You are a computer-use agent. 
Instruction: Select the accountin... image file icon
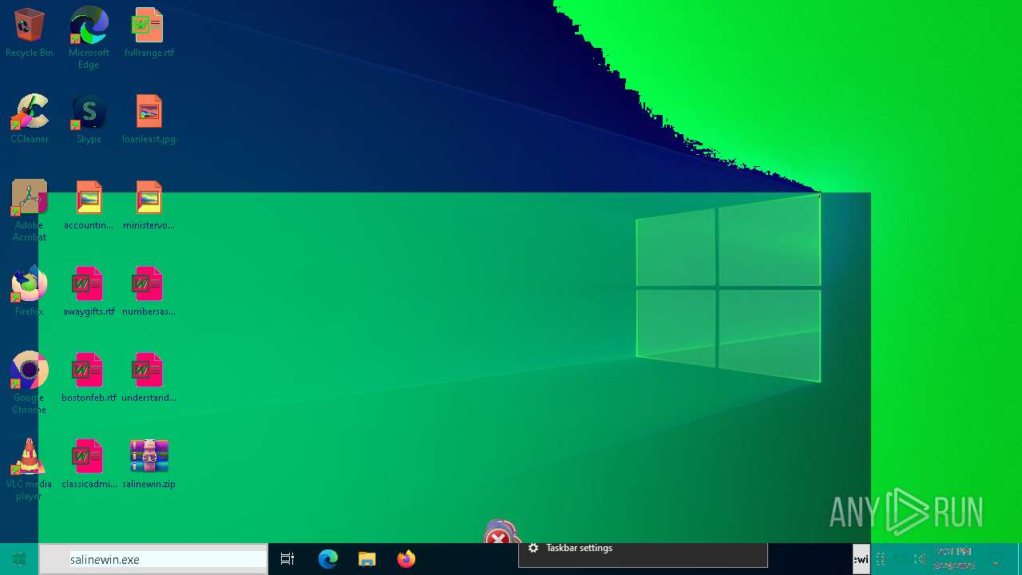point(89,205)
